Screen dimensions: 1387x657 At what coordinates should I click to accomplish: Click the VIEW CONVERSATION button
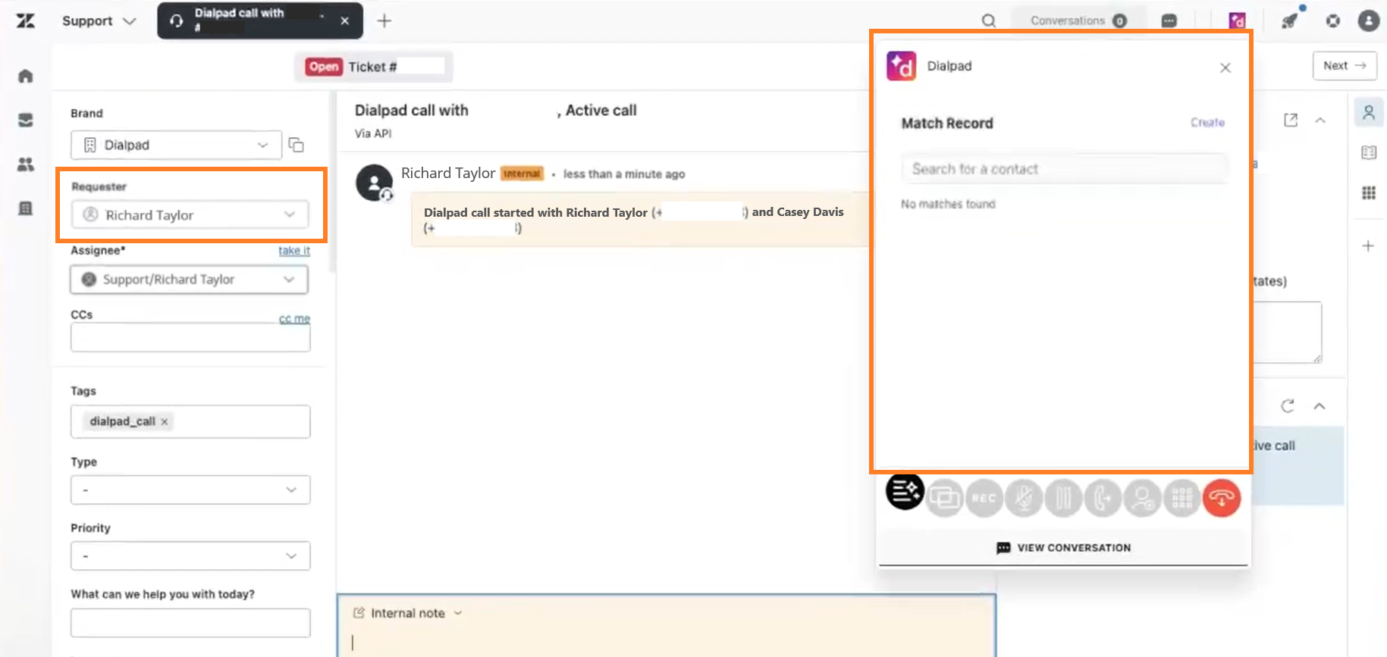pyautogui.click(x=1063, y=547)
